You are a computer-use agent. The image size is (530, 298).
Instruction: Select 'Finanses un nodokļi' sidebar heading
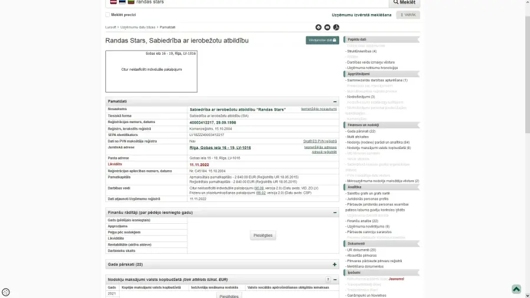382,125
